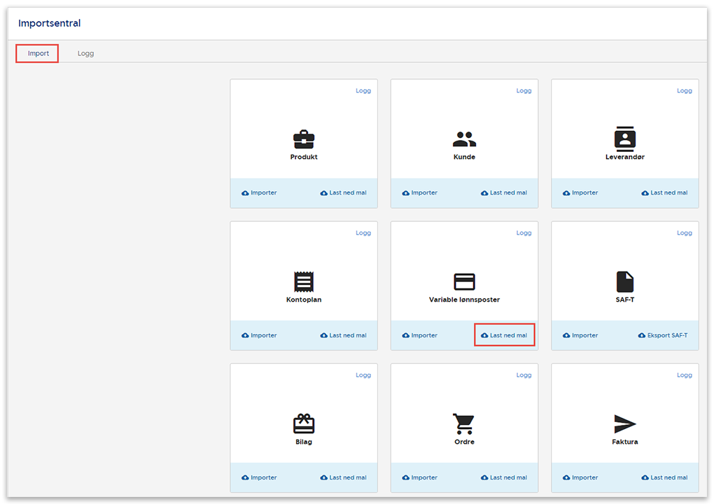Open the Logg link on Kunde card
714x504 pixels.
coord(524,90)
